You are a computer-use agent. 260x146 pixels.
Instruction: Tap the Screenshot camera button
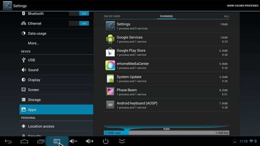(x=57, y=141)
